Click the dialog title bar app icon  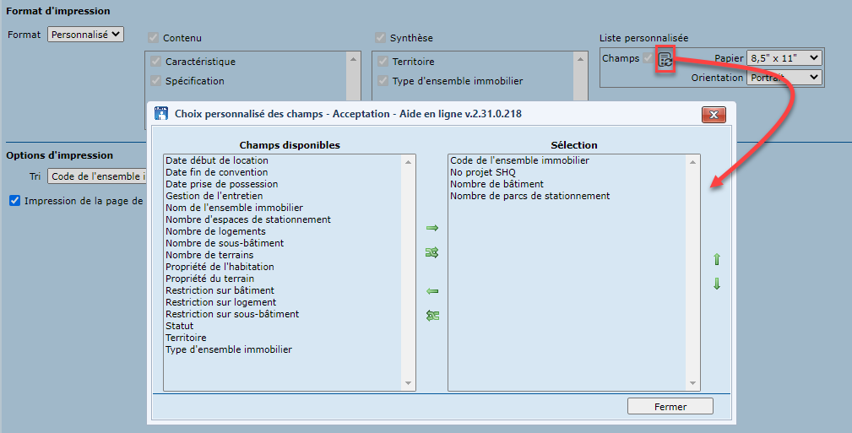click(160, 115)
